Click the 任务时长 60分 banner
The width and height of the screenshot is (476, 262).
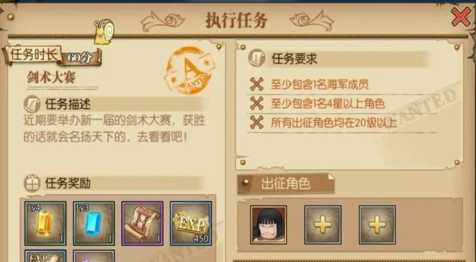coord(52,56)
